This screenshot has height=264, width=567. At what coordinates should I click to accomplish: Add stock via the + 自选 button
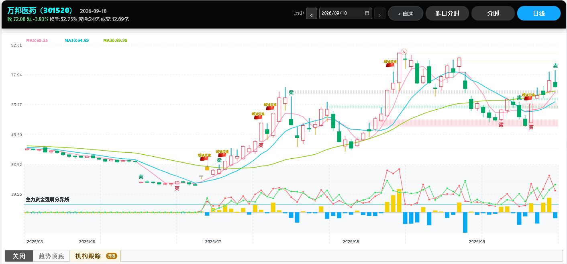point(406,13)
